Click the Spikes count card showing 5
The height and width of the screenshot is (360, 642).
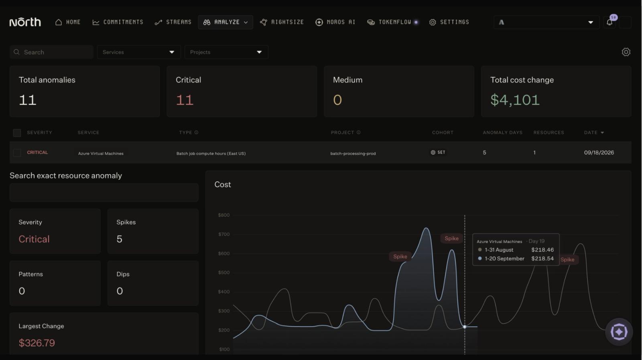tap(153, 231)
